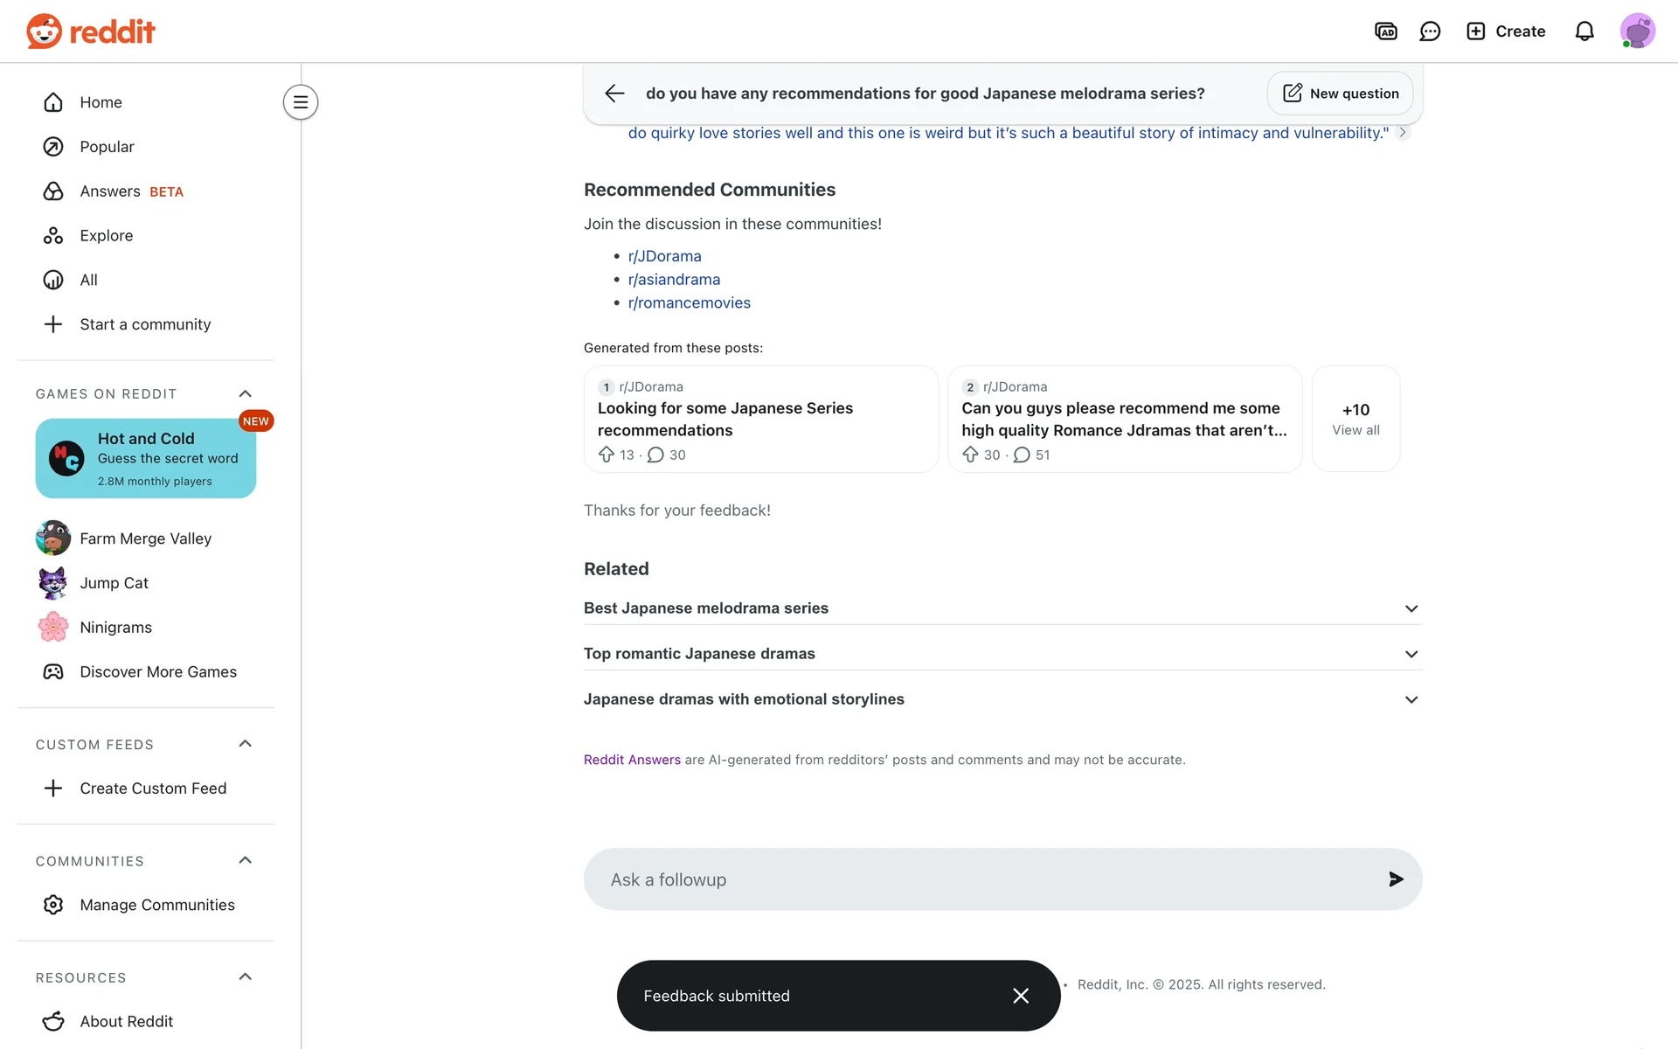Go back using the left arrow
The width and height of the screenshot is (1678, 1049).
point(614,94)
